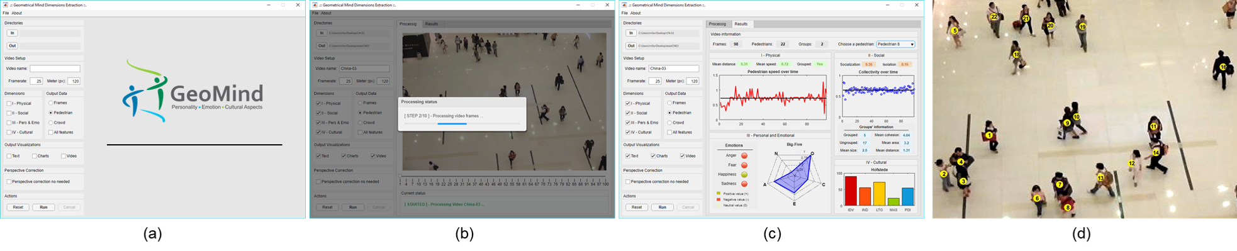The image size is (1237, 251).
Task: Click pedestrian marker 16 in the crowd photo
Action: pos(1223,67)
